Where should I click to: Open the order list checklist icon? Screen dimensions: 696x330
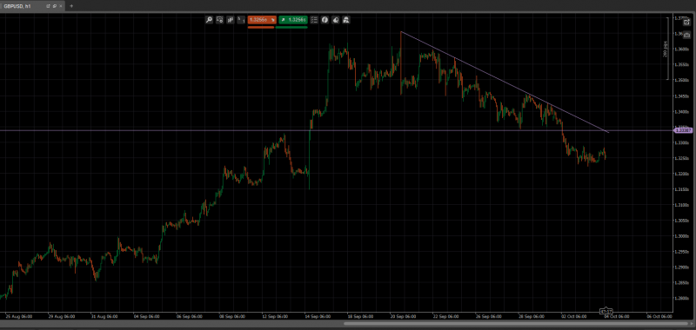click(x=314, y=20)
